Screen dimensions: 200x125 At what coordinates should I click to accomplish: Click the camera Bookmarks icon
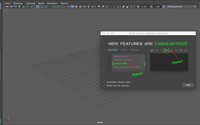[19, 7]
